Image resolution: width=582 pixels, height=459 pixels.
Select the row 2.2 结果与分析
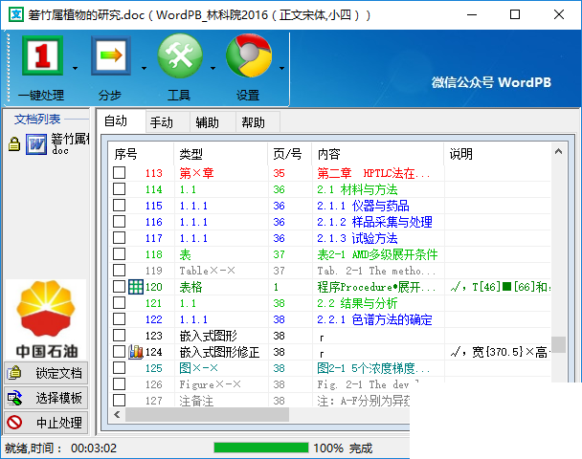tap(330, 303)
